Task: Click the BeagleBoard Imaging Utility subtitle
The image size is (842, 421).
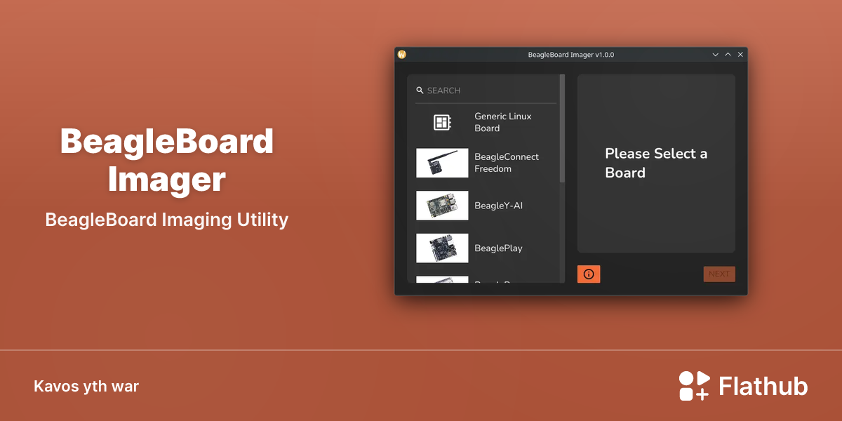Action: (167, 220)
